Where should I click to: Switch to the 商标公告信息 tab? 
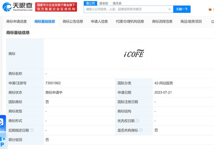[72, 21]
